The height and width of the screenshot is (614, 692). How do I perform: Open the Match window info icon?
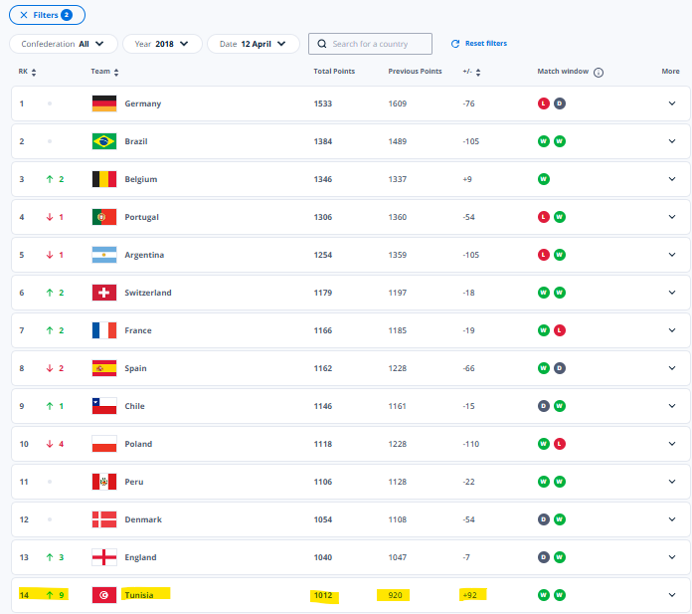click(x=598, y=73)
